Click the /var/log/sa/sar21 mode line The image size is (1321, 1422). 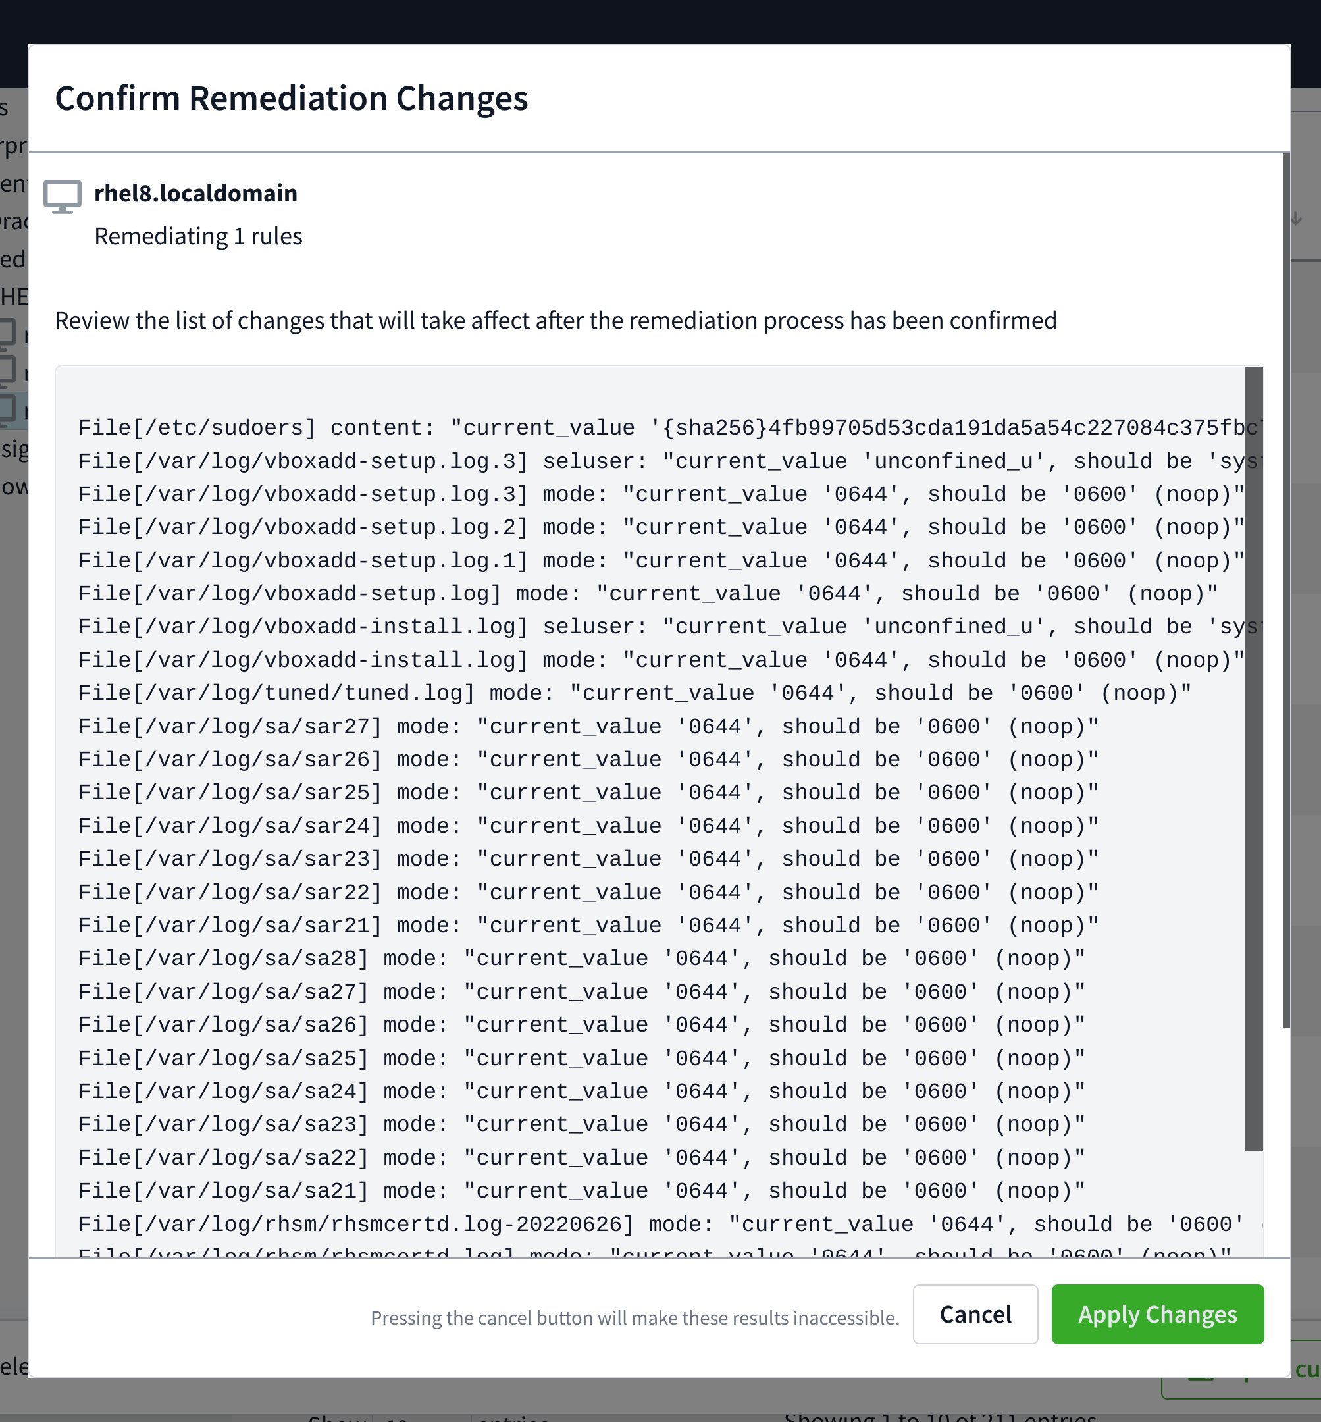point(588,925)
